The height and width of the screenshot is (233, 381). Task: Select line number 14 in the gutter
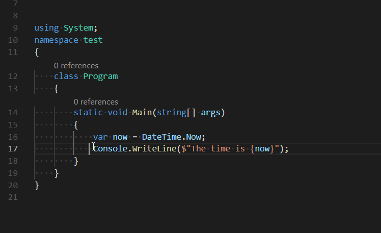tap(13, 113)
